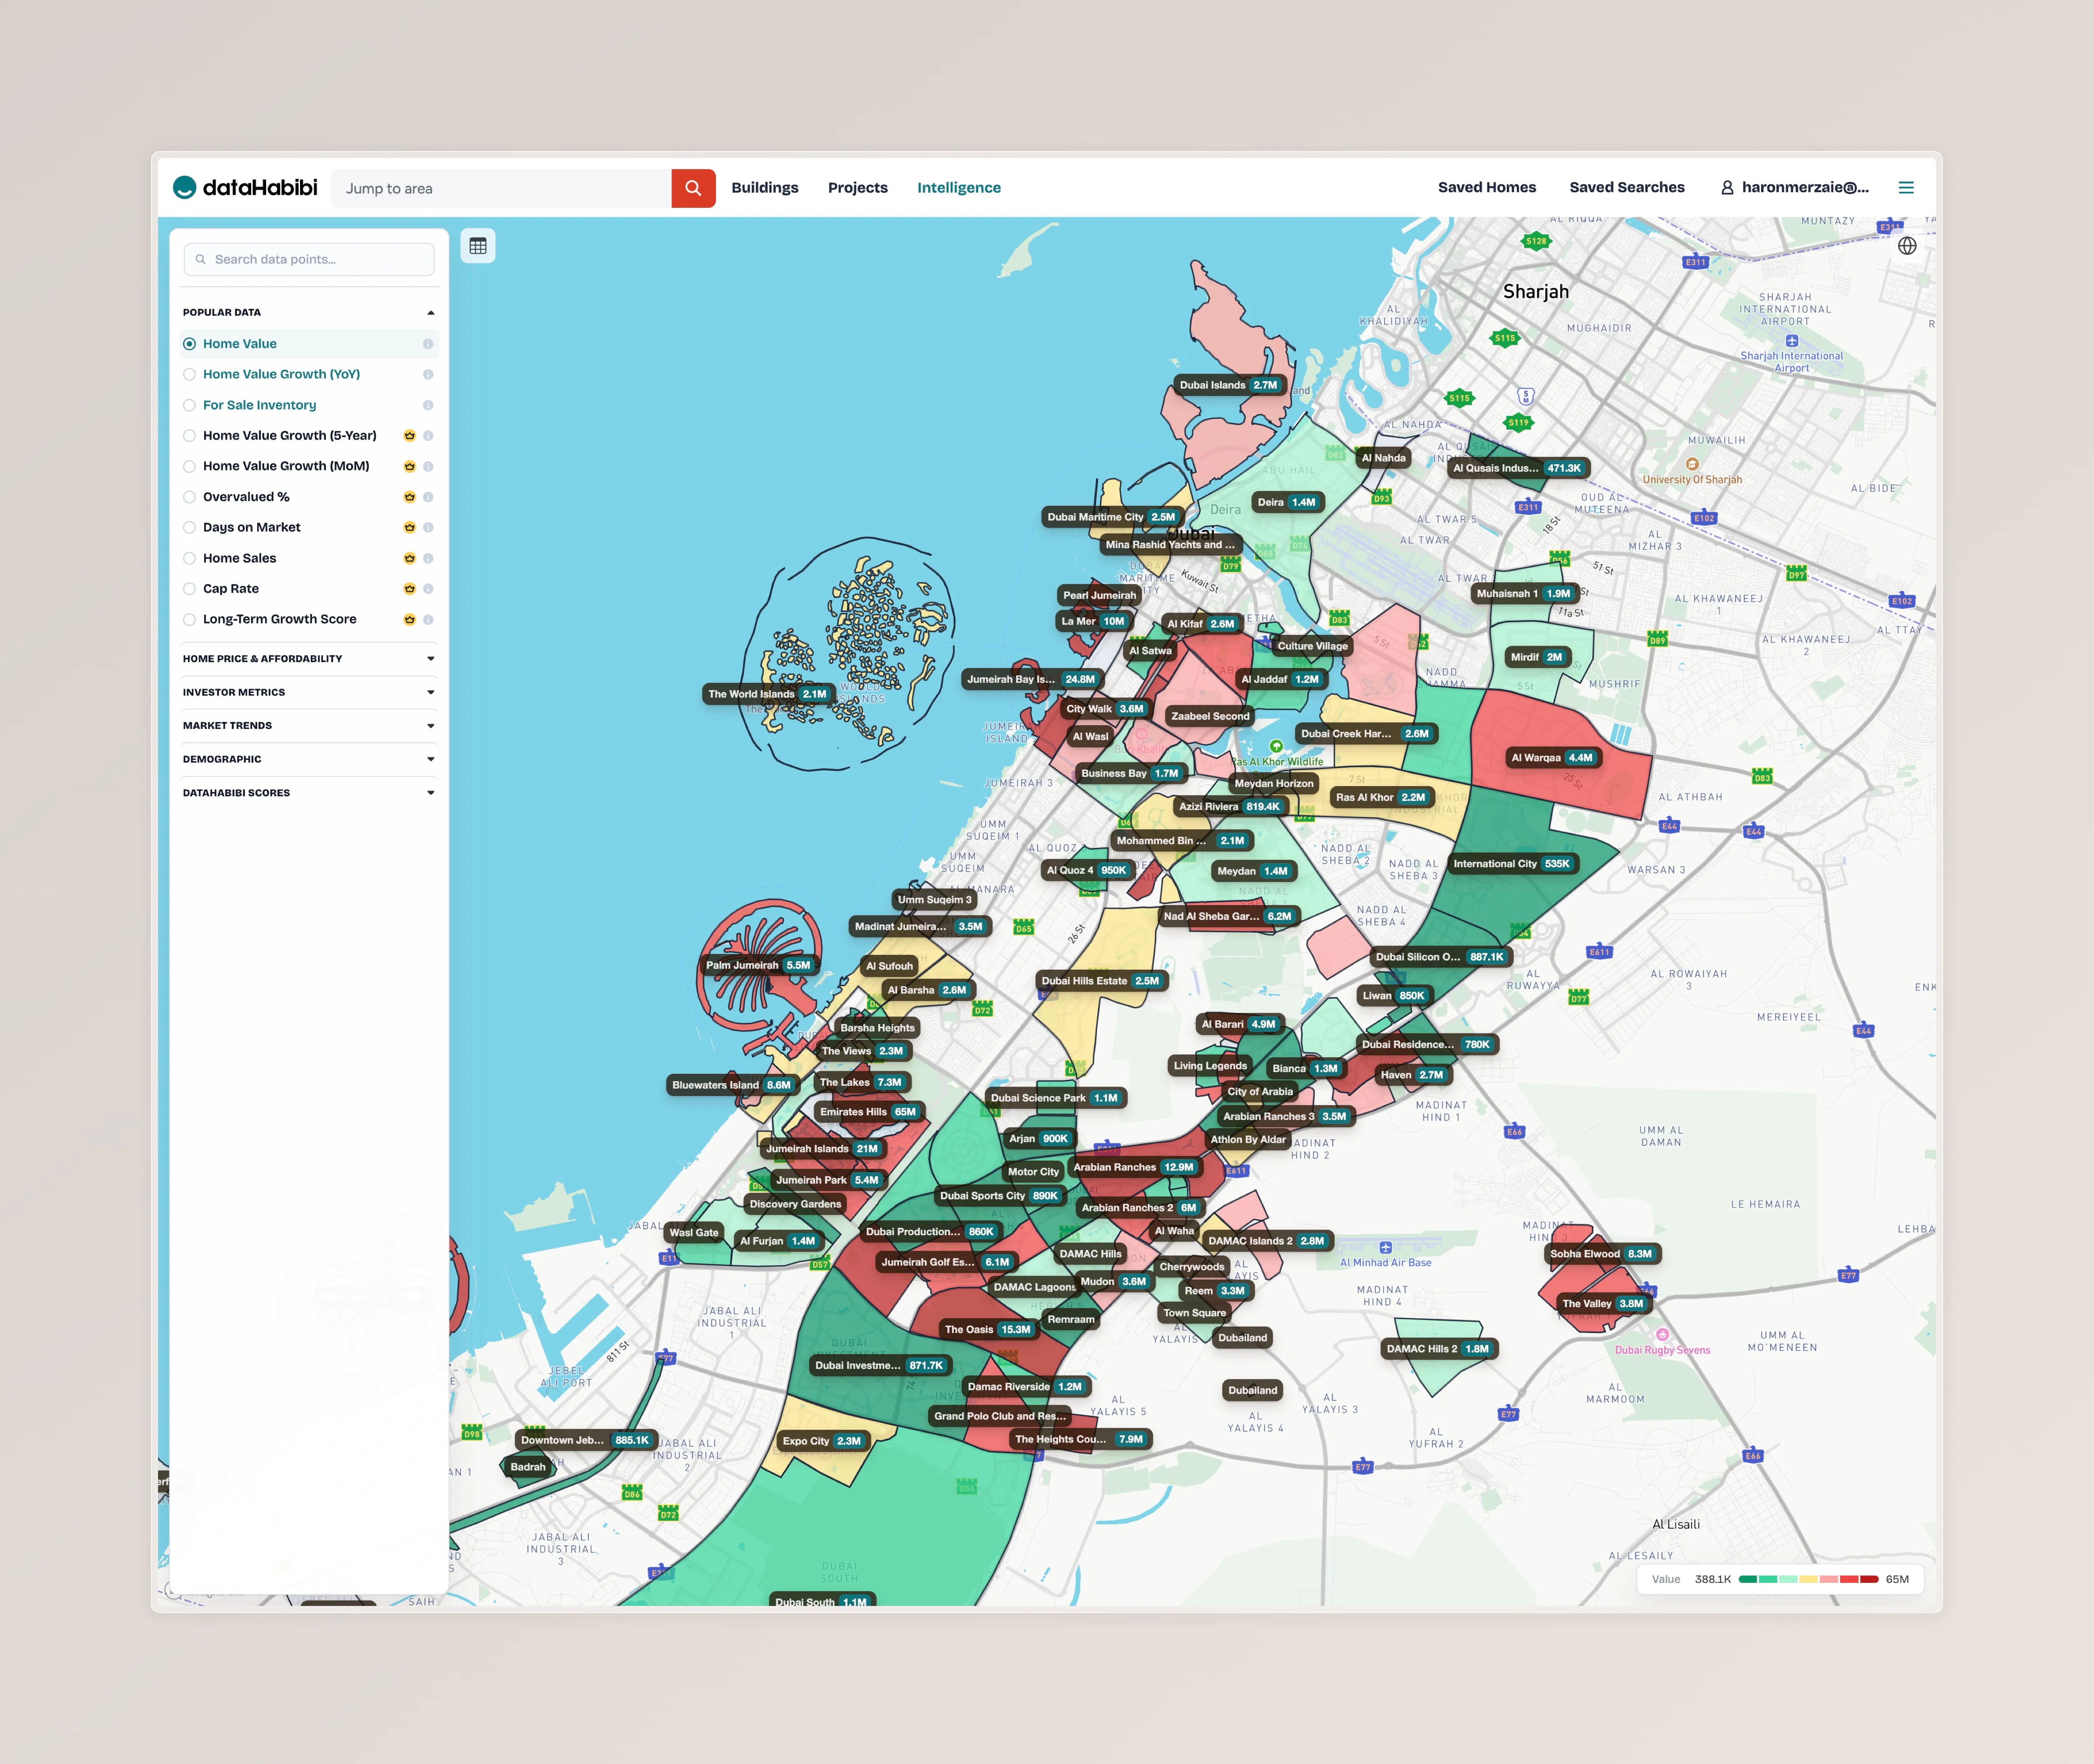Select the Home Value radio option

click(189, 344)
